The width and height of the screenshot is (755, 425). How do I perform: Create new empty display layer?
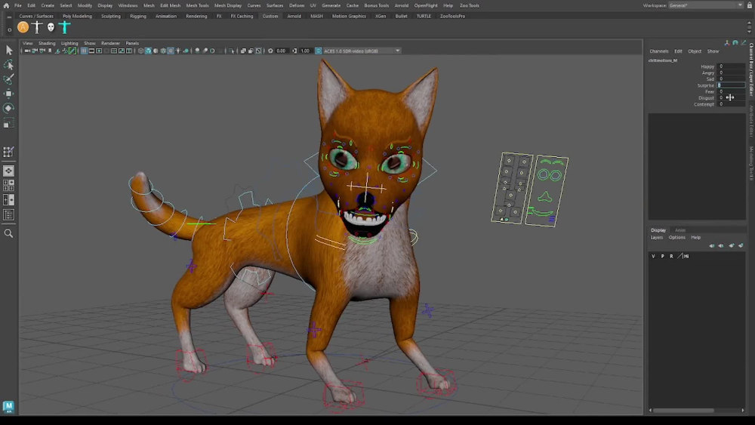pyautogui.click(x=732, y=245)
